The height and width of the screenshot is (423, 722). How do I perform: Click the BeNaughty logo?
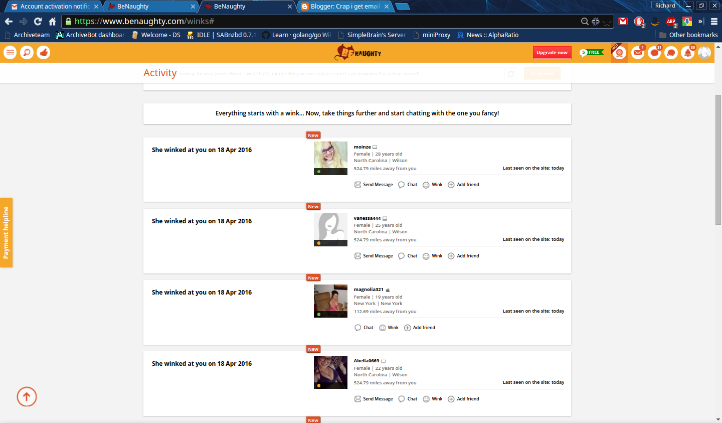[358, 53]
